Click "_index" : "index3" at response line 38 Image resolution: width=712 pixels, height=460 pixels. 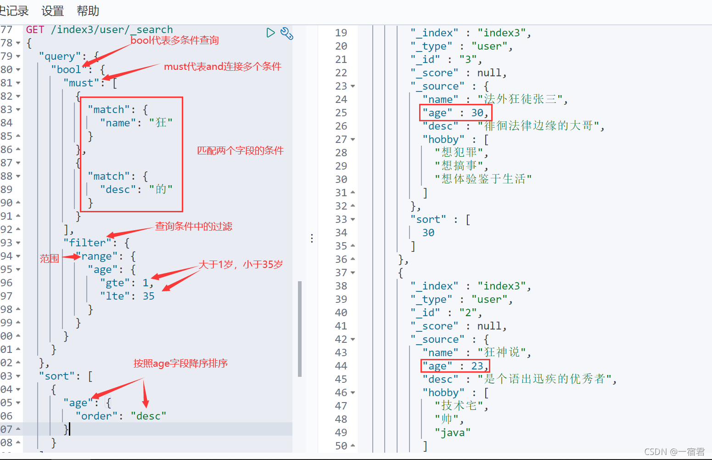coord(471,286)
